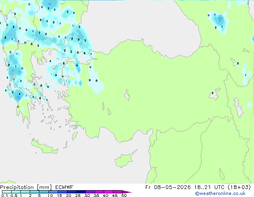Click the '(18+03)' forecast step text

point(239,187)
